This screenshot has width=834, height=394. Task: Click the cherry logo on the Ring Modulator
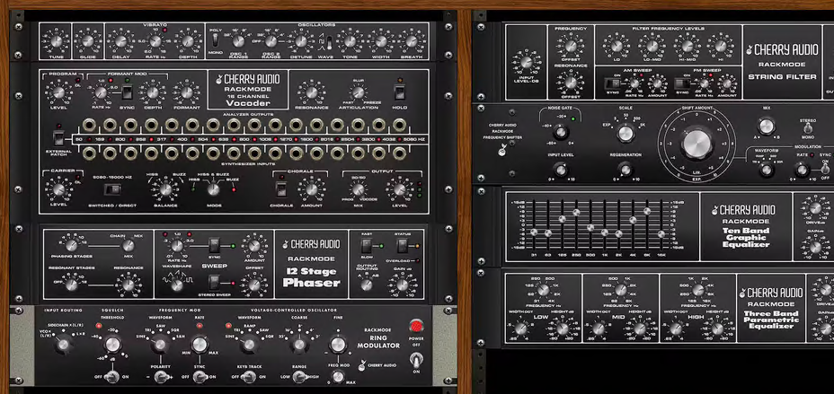tap(363, 364)
